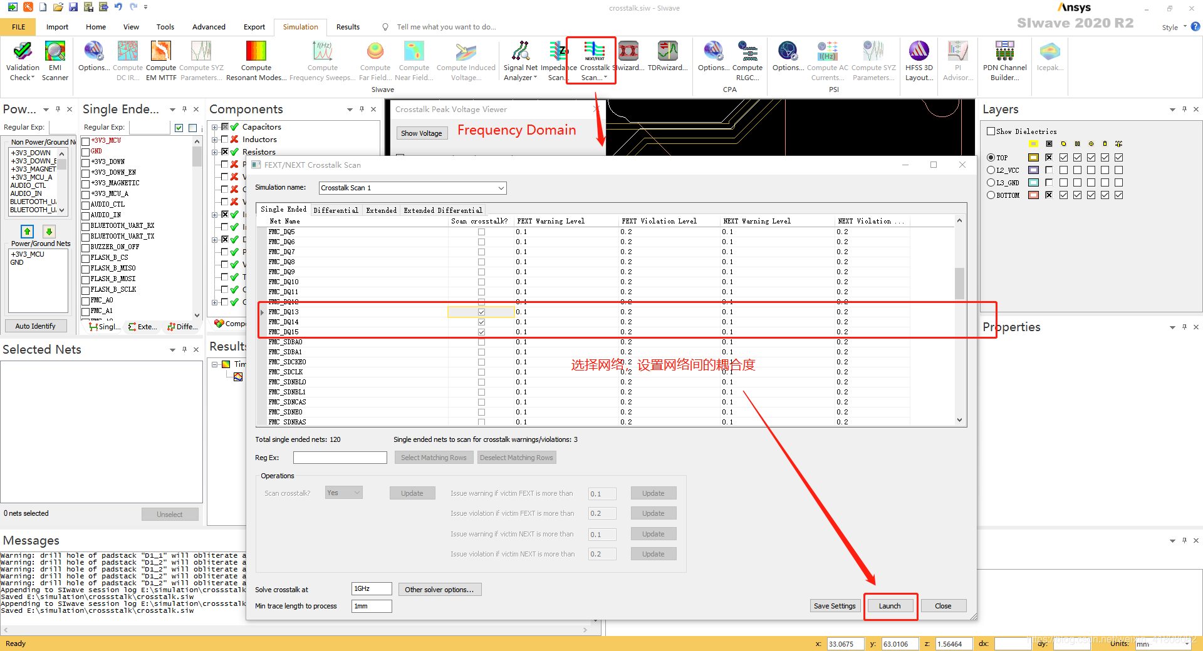Switch to the Export ribbon tab
Viewport: 1203px width, 651px height.
[254, 27]
